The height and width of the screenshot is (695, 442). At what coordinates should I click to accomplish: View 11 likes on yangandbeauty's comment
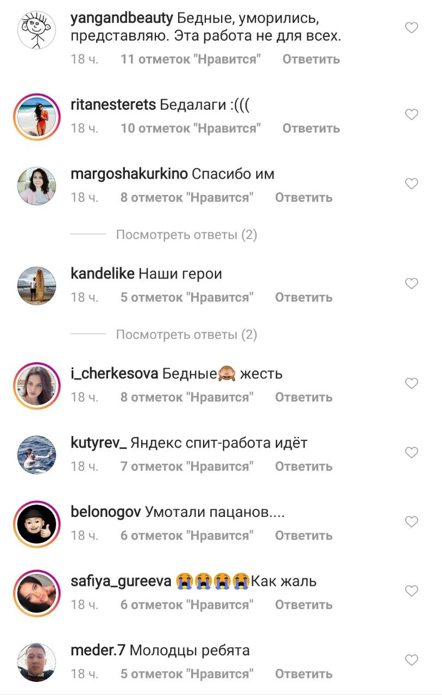click(x=191, y=59)
